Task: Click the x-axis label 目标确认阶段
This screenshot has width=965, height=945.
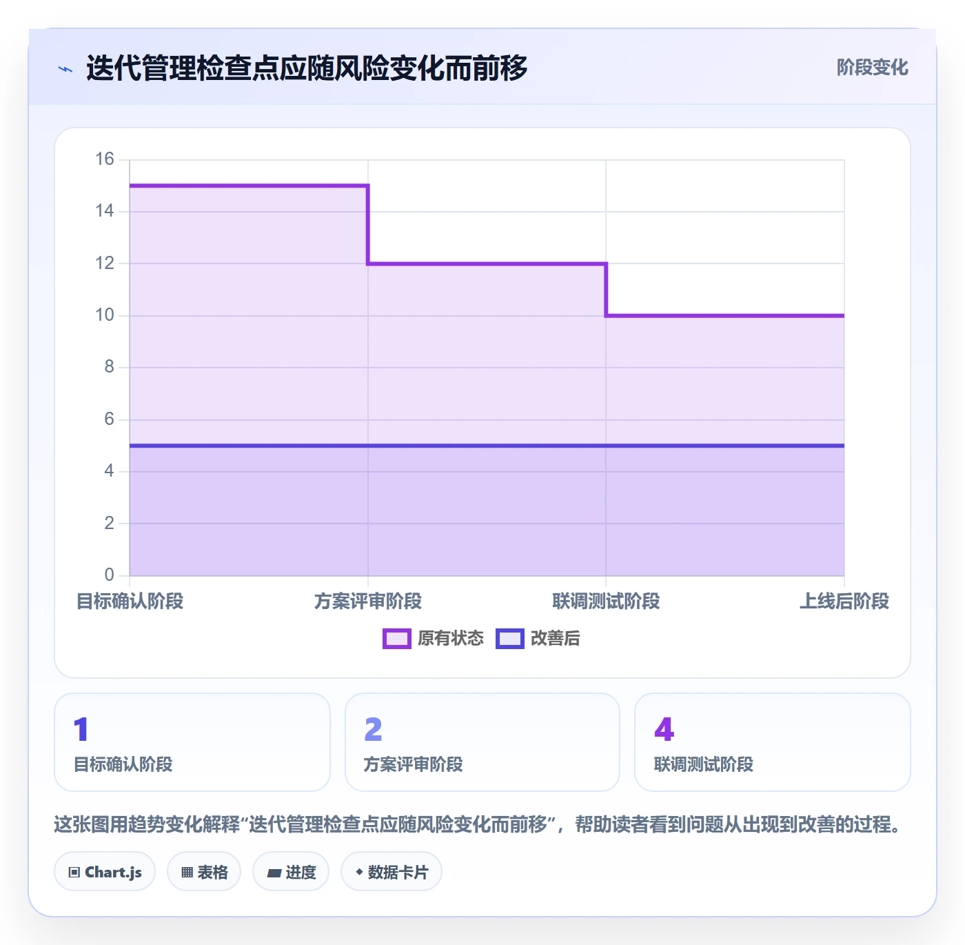Action: pos(130,601)
